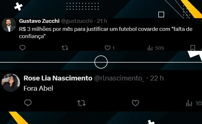Open @rlnascimento_ handle link

(119, 78)
